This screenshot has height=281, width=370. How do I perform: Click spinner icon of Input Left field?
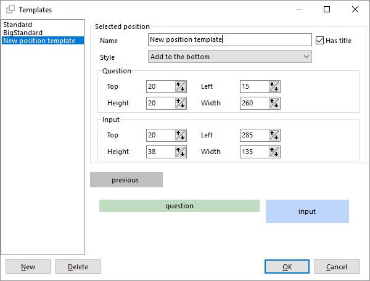(274, 136)
